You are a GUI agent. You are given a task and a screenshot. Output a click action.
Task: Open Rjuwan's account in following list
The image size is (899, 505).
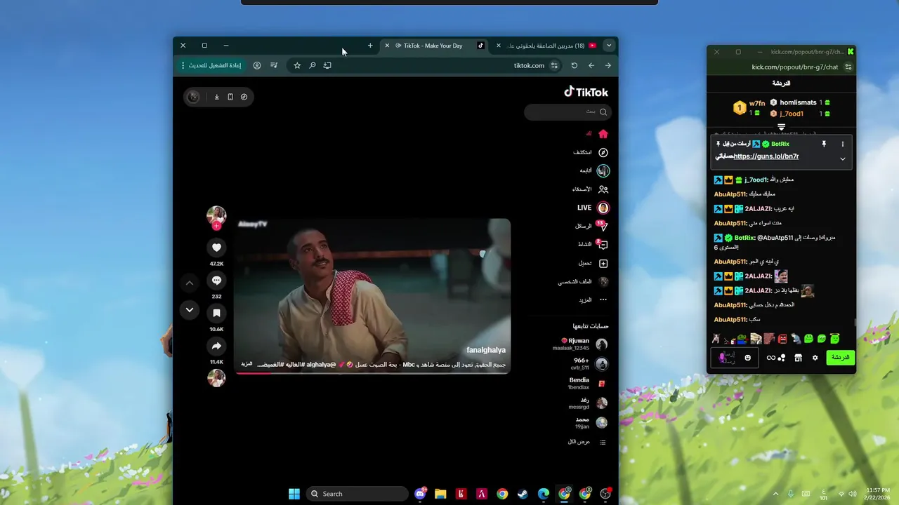[x=580, y=344]
